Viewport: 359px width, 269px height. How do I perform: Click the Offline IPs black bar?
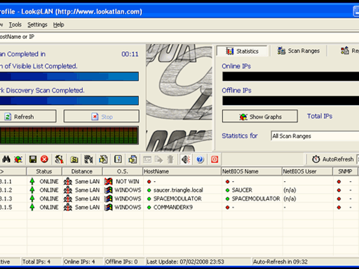coord(290,101)
